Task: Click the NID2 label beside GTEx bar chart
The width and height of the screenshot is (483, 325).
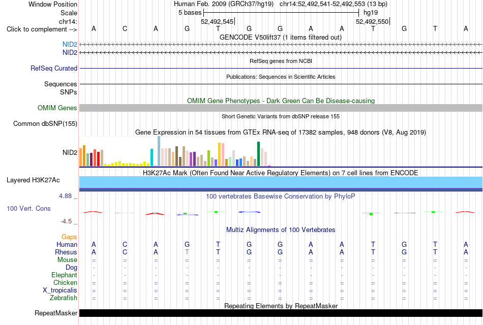Action: (70, 153)
